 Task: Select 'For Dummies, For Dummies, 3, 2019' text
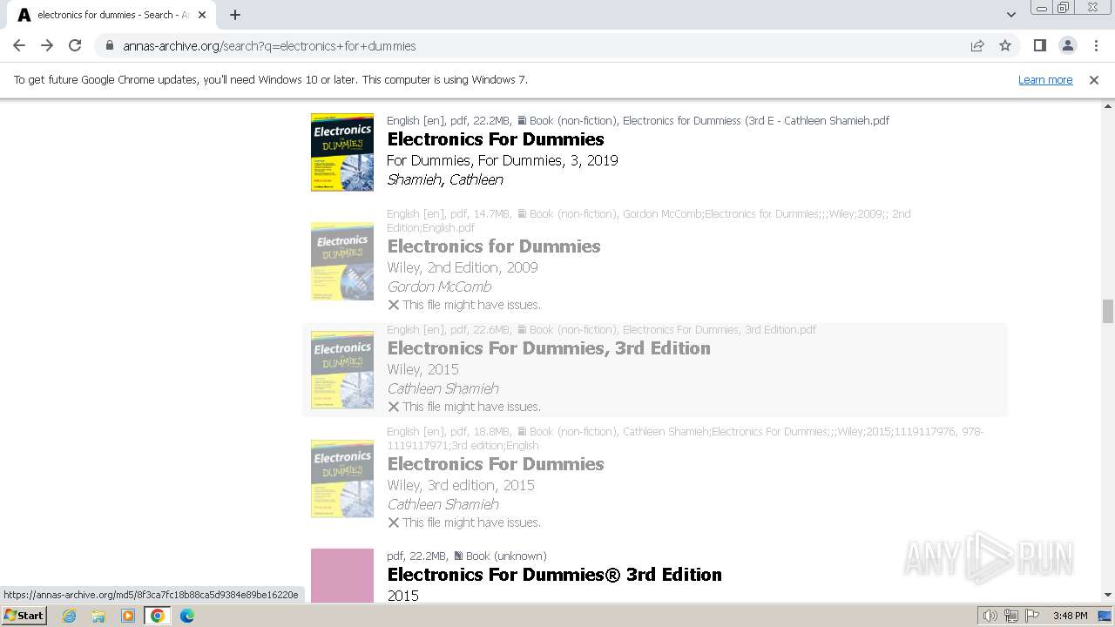point(503,160)
